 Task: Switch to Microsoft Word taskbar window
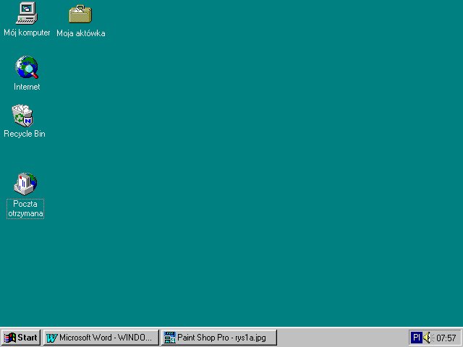(101, 338)
